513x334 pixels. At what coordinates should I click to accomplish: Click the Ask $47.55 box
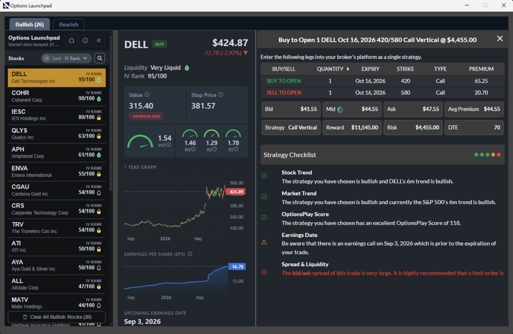point(413,109)
